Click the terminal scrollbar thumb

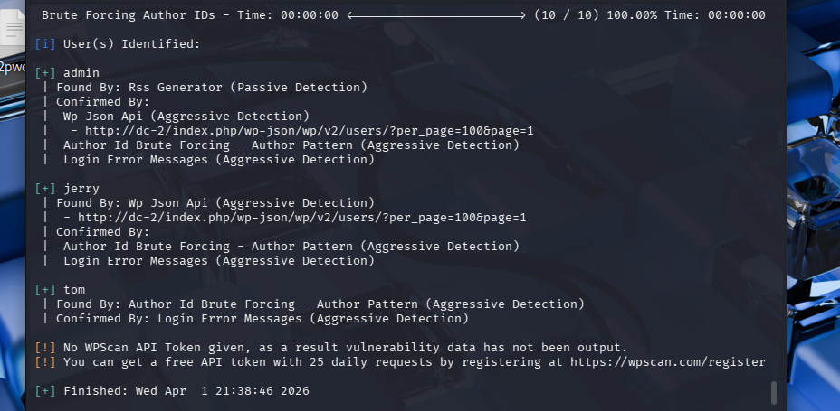click(773, 391)
